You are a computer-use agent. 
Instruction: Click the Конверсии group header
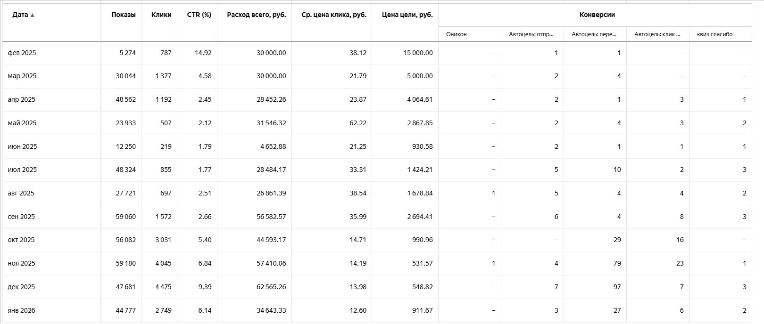coord(597,15)
